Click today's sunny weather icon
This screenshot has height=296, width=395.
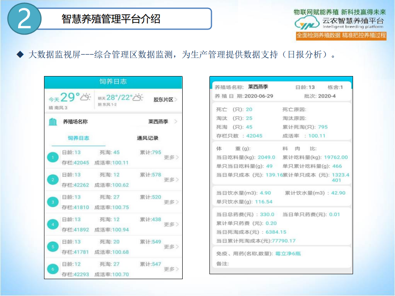(x=85, y=97)
